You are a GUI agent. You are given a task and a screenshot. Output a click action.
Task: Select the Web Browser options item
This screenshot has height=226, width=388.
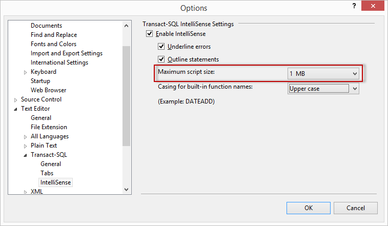pyautogui.click(x=48, y=90)
